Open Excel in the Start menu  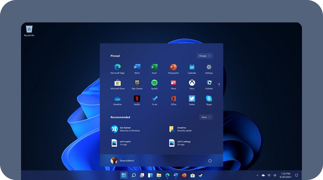point(154,69)
